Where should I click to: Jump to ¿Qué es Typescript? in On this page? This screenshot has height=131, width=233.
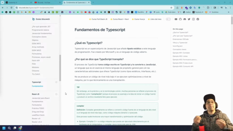pos(181,32)
